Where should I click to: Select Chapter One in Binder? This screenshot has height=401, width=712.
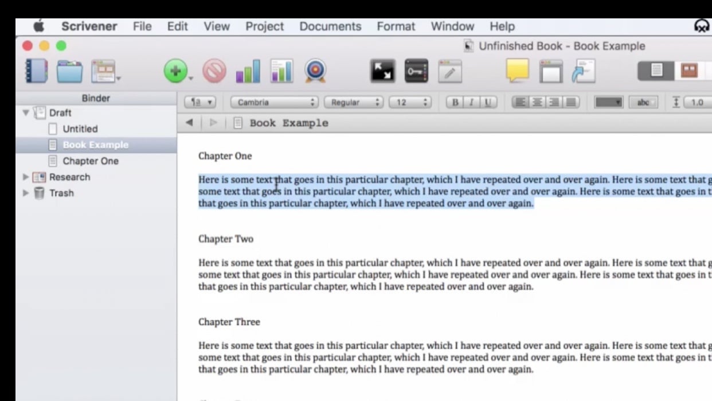pyautogui.click(x=91, y=161)
